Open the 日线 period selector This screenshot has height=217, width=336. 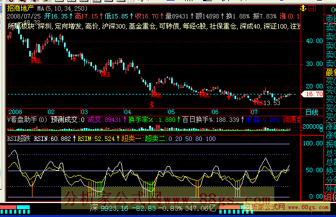[x=312, y=112]
